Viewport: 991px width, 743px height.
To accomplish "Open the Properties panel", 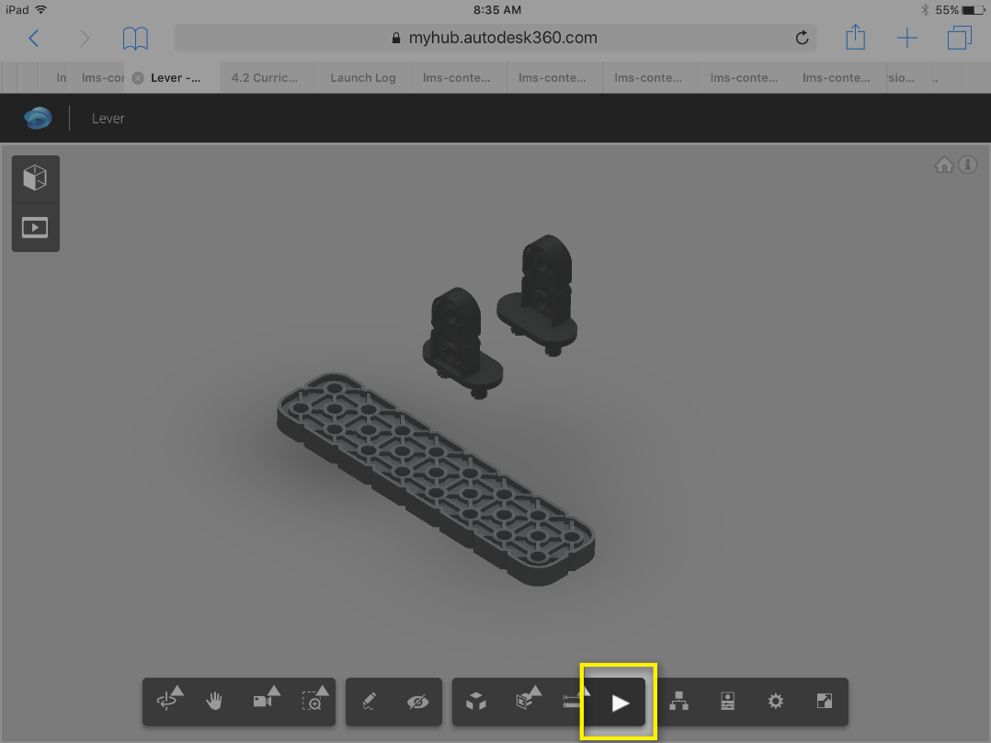I will click(x=727, y=702).
